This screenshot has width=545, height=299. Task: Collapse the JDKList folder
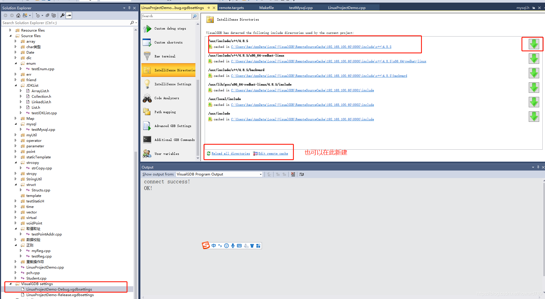point(16,85)
